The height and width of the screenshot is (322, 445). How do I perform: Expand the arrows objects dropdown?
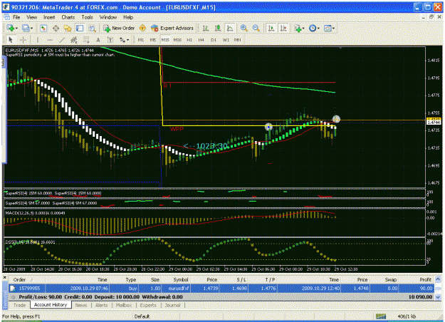pos(127,40)
